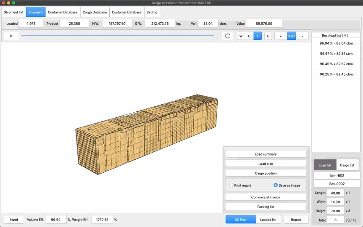Move the loading progress slider handle
This screenshot has width=363, height=227.
[216, 36]
